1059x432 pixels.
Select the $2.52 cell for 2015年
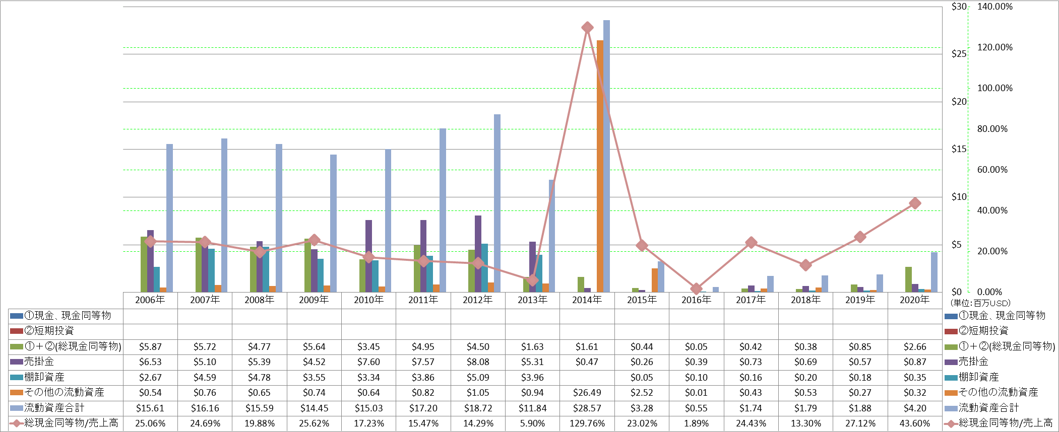642,393
